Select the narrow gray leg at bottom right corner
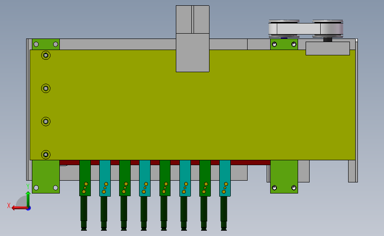This screenshot has height=236, width=384. pyautogui.click(x=353, y=171)
